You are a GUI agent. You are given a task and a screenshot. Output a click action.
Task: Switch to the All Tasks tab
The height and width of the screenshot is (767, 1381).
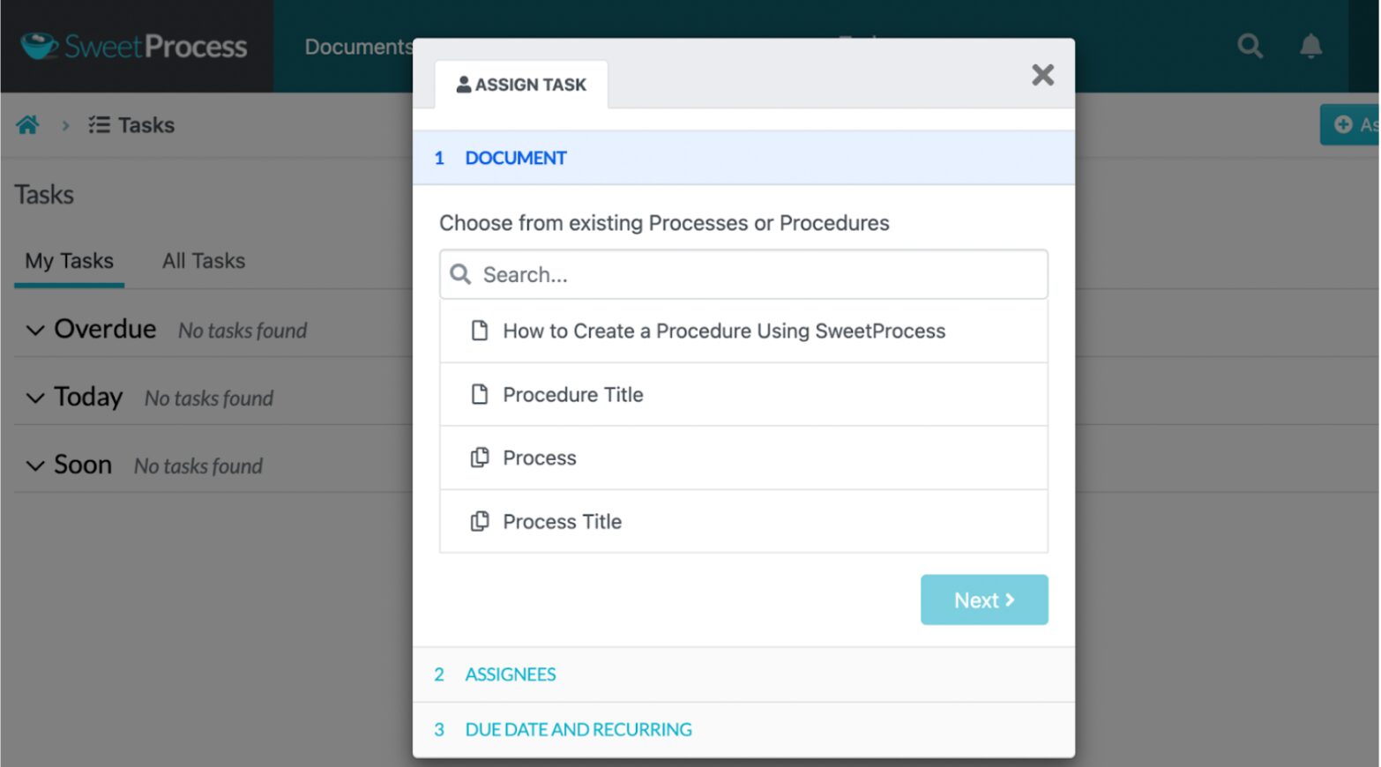[204, 261]
